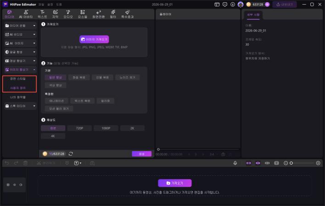The height and width of the screenshot is (206, 325).
Task: Click the zoom out minus icon on timeline
Action: (x=286, y=163)
